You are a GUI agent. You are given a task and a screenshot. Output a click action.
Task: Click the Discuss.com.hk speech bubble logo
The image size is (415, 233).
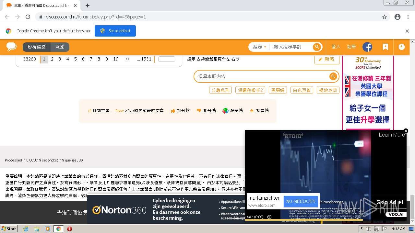pos(11,47)
